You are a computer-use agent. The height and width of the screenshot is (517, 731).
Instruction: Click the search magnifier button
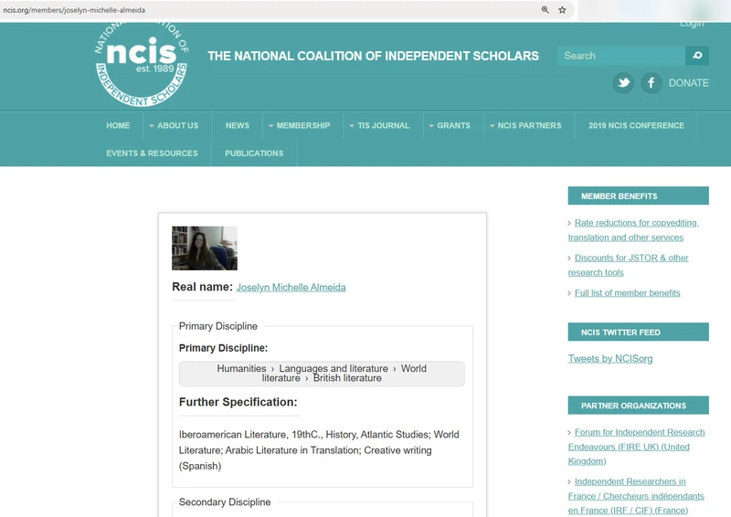(x=697, y=56)
